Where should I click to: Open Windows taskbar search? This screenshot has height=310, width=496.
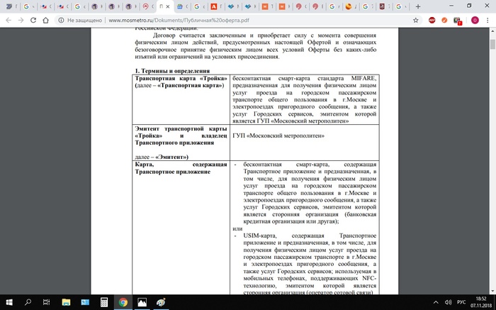[x=27, y=302]
